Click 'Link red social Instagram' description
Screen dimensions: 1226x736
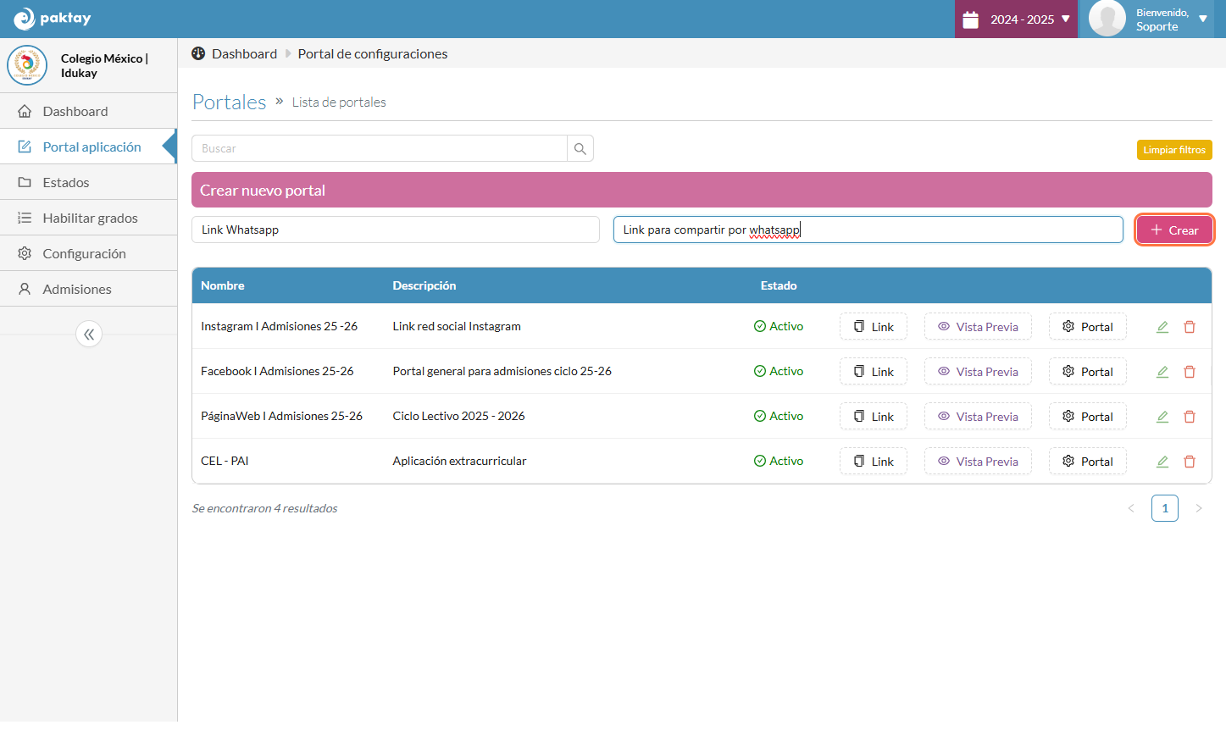click(x=457, y=326)
